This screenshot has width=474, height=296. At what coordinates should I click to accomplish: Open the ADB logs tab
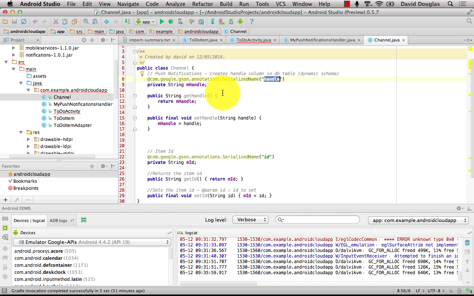[x=59, y=221]
